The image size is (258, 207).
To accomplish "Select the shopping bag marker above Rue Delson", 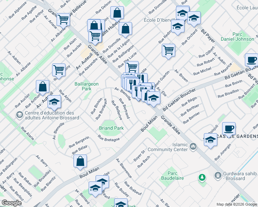I will [x=117, y=13].
